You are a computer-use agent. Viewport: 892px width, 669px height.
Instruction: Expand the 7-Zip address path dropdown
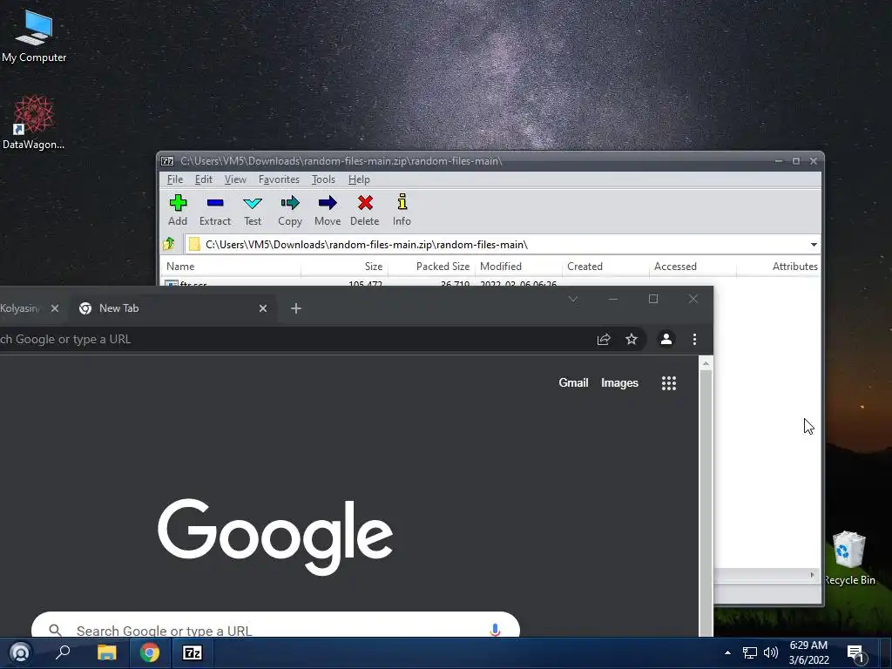point(814,245)
